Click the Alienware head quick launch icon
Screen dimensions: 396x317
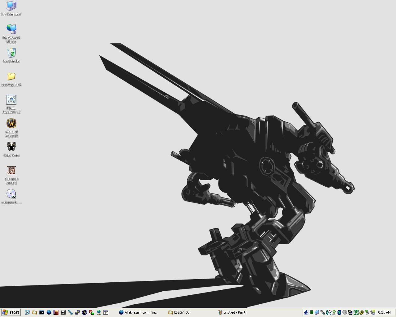click(63, 312)
